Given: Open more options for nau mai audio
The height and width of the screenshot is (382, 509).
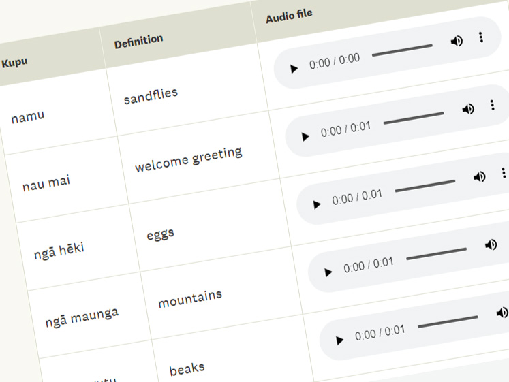Looking at the screenshot, I should pyautogui.click(x=493, y=105).
